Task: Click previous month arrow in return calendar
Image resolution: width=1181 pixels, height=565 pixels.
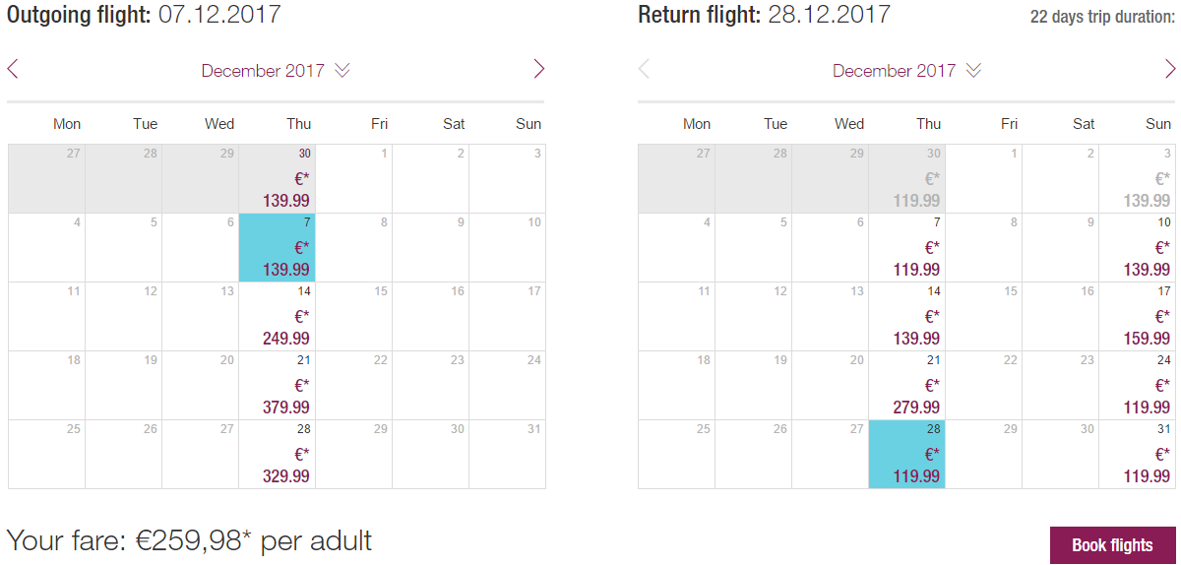Action: [644, 69]
